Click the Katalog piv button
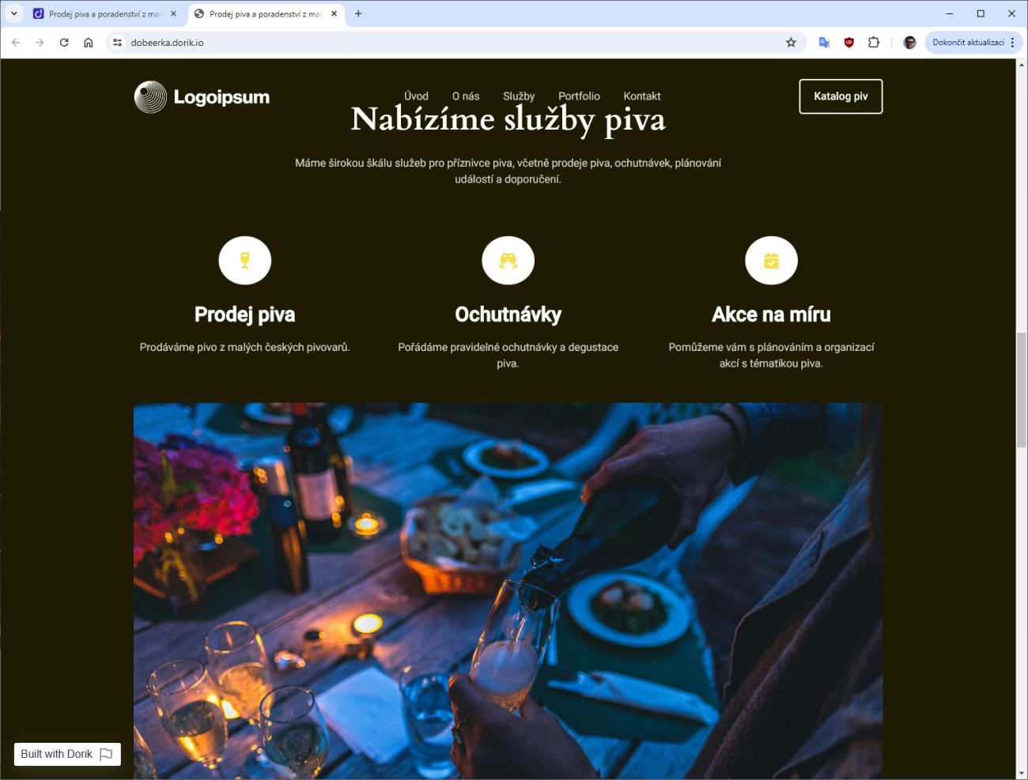The height and width of the screenshot is (780, 1028). coord(841,96)
